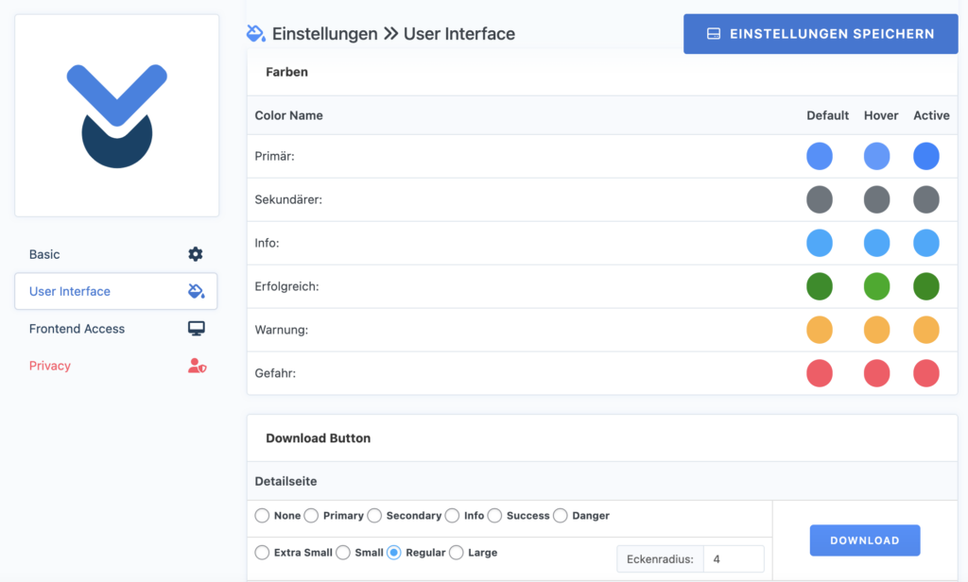
Task: Pick the Info hover color swatch
Action: 876,243
